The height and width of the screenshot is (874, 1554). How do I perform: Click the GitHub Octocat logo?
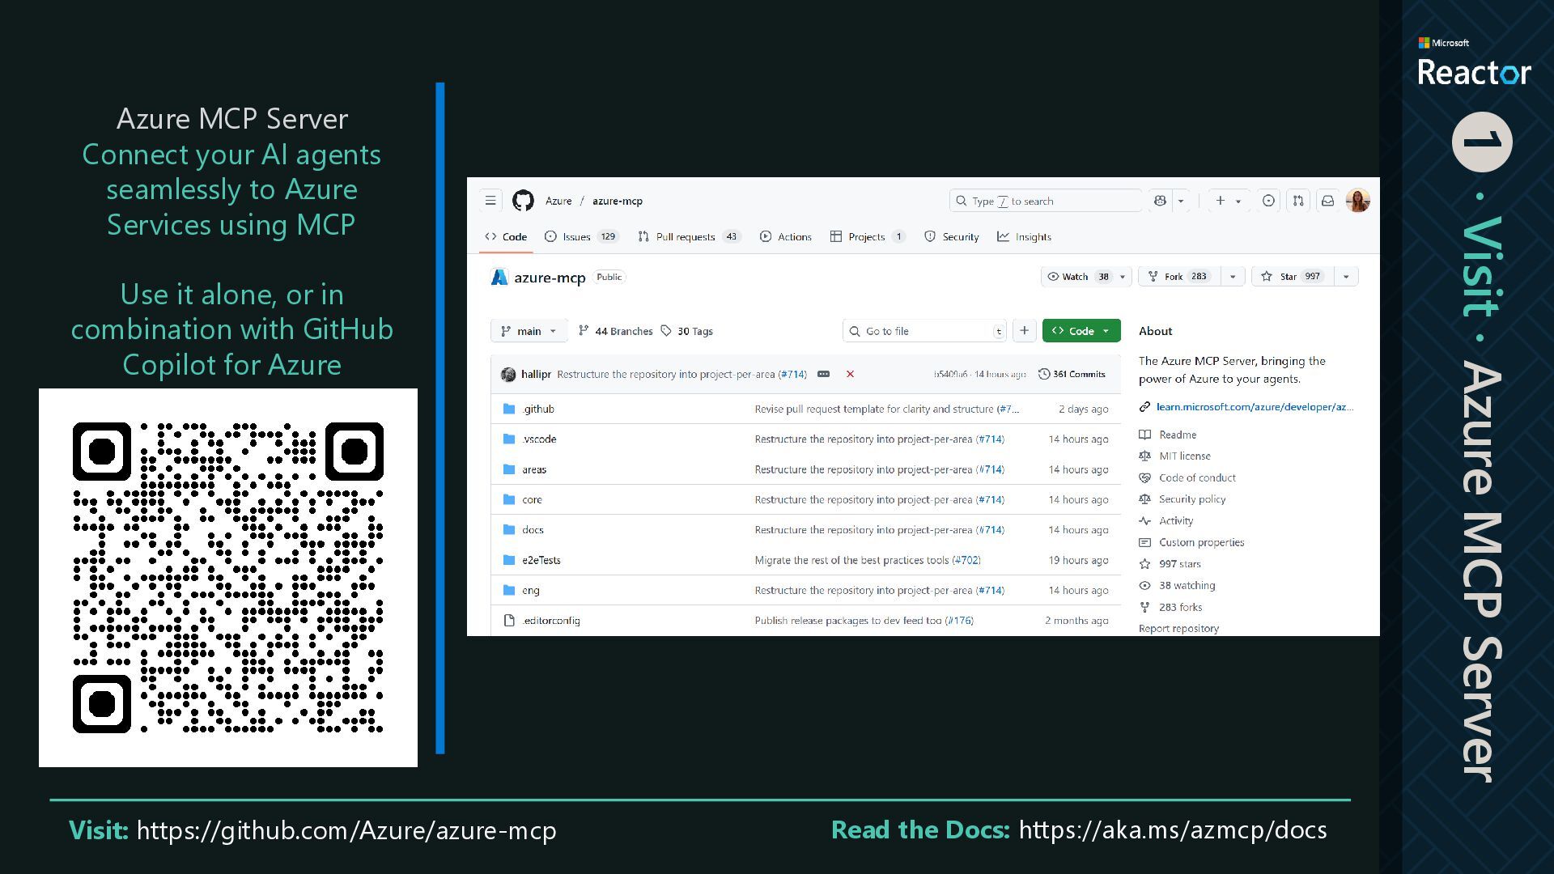523,201
